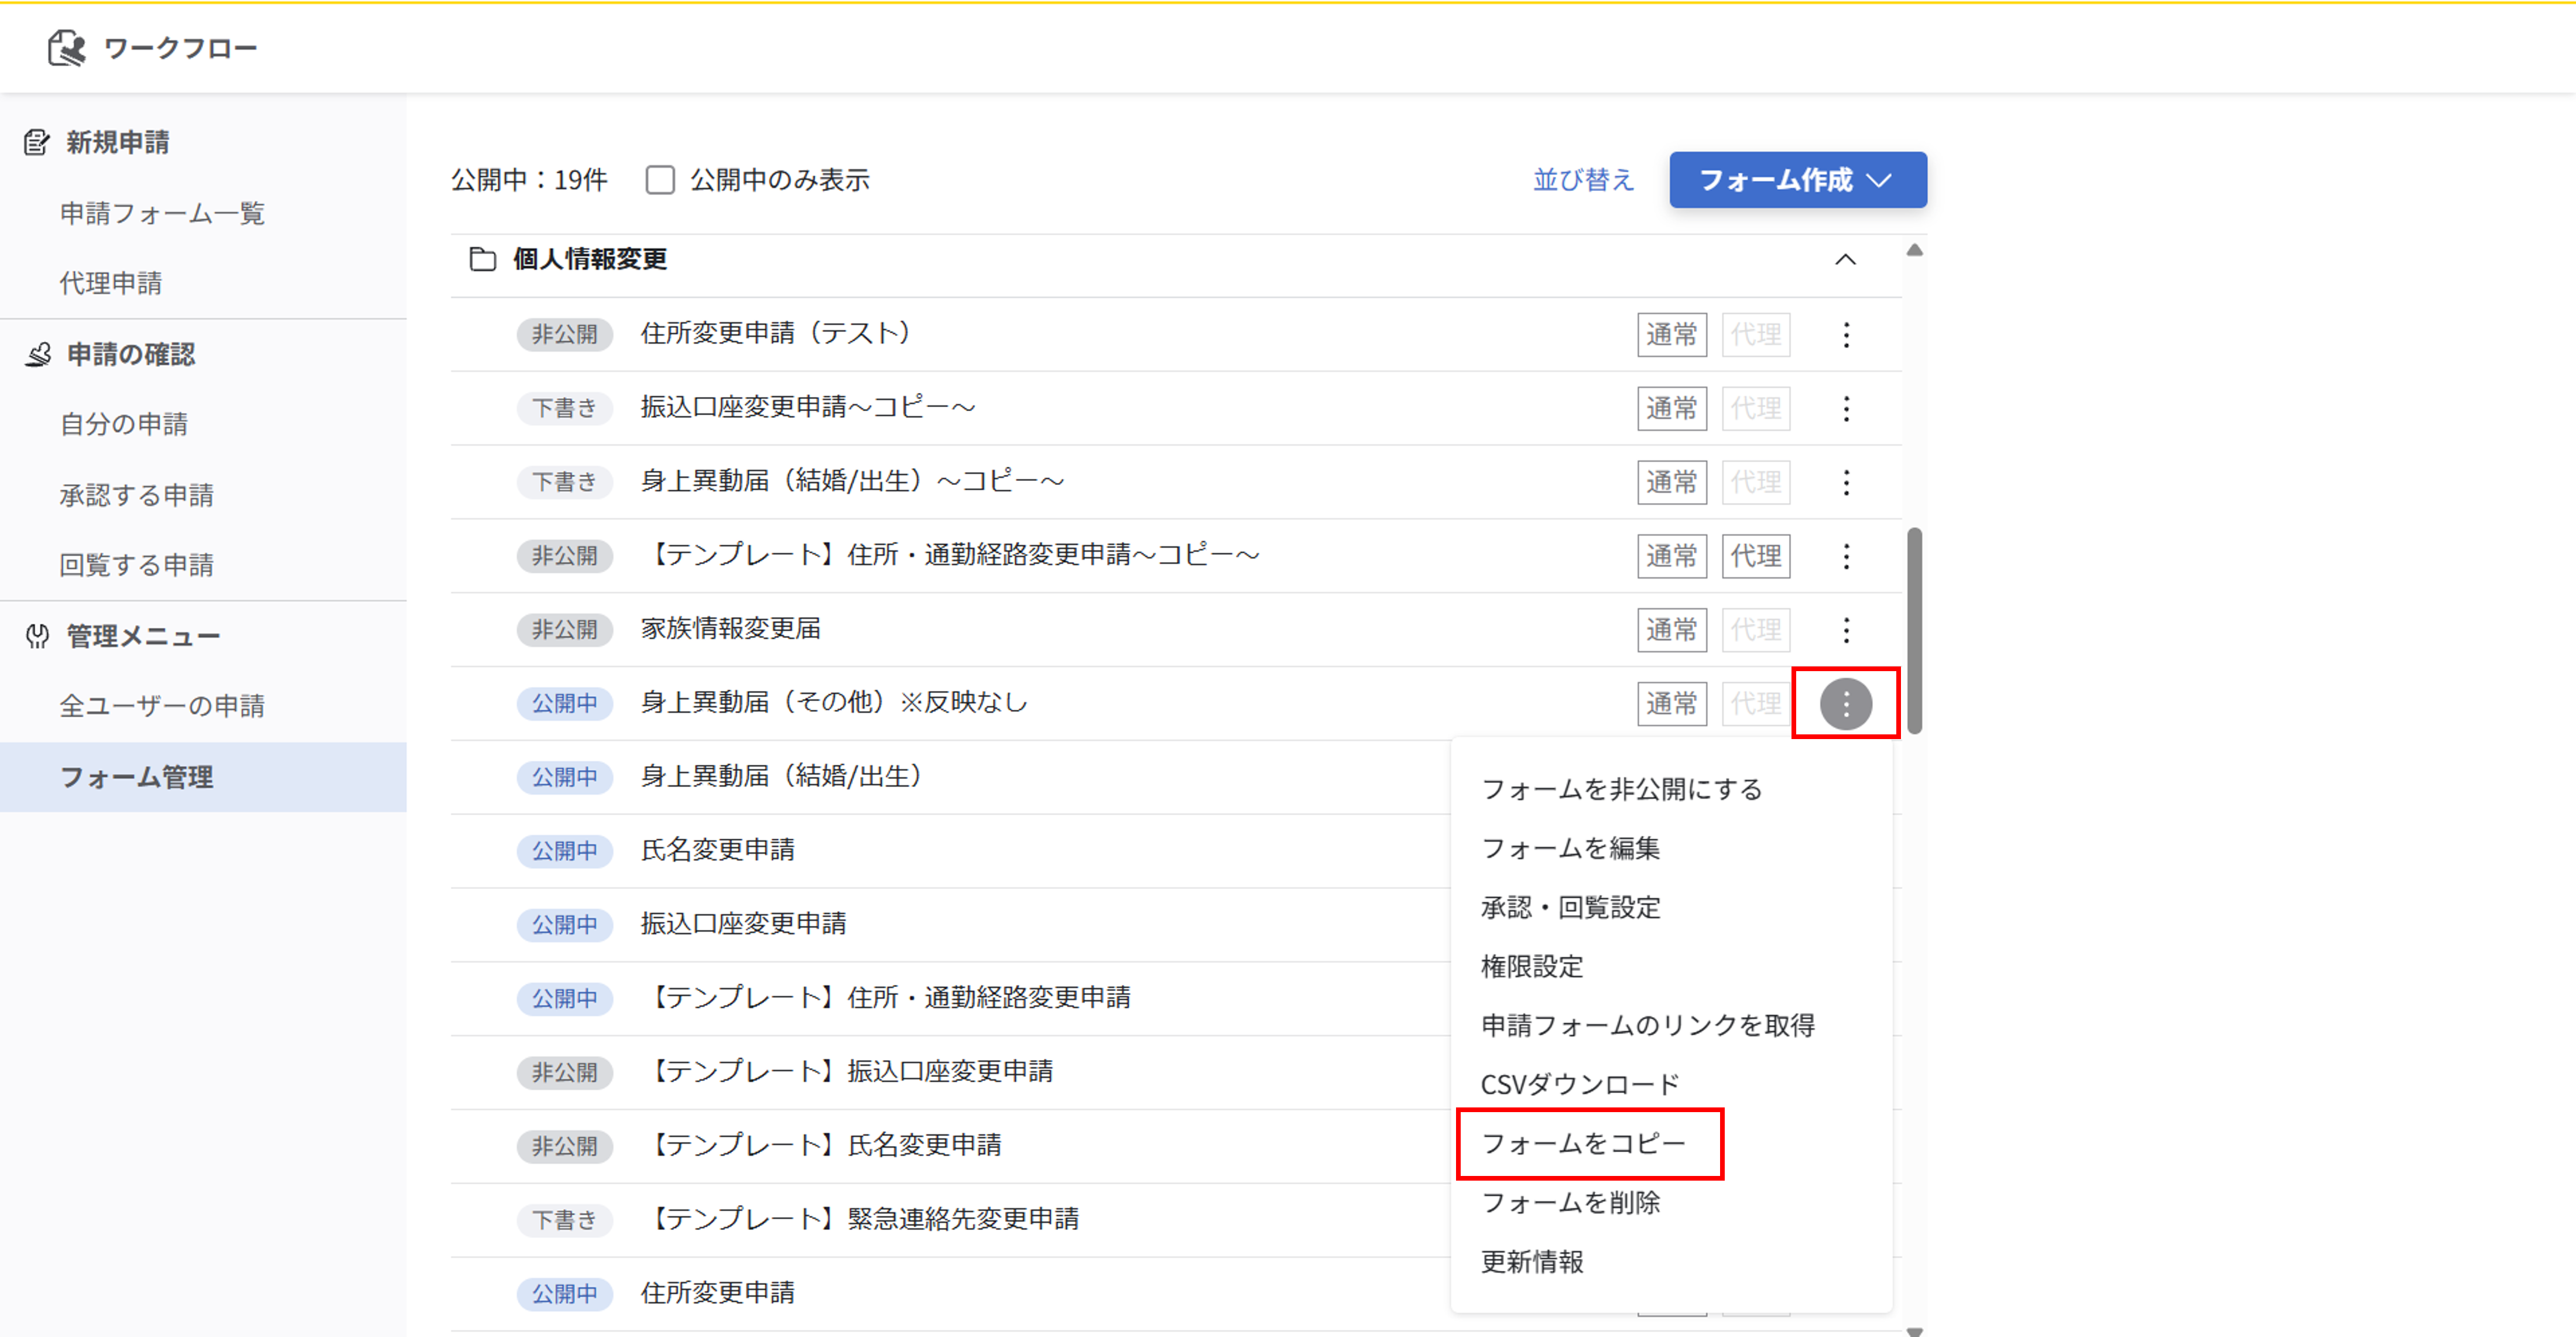Select 権限設定 menu item

(1532, 966)
